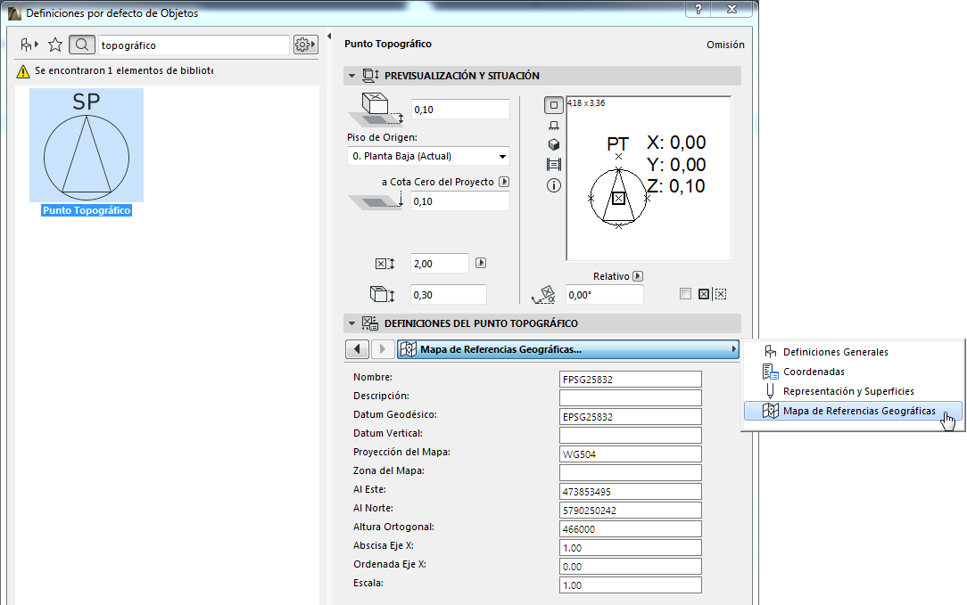Click the object height box icon

pyautogui.click(x=383, y=295)
